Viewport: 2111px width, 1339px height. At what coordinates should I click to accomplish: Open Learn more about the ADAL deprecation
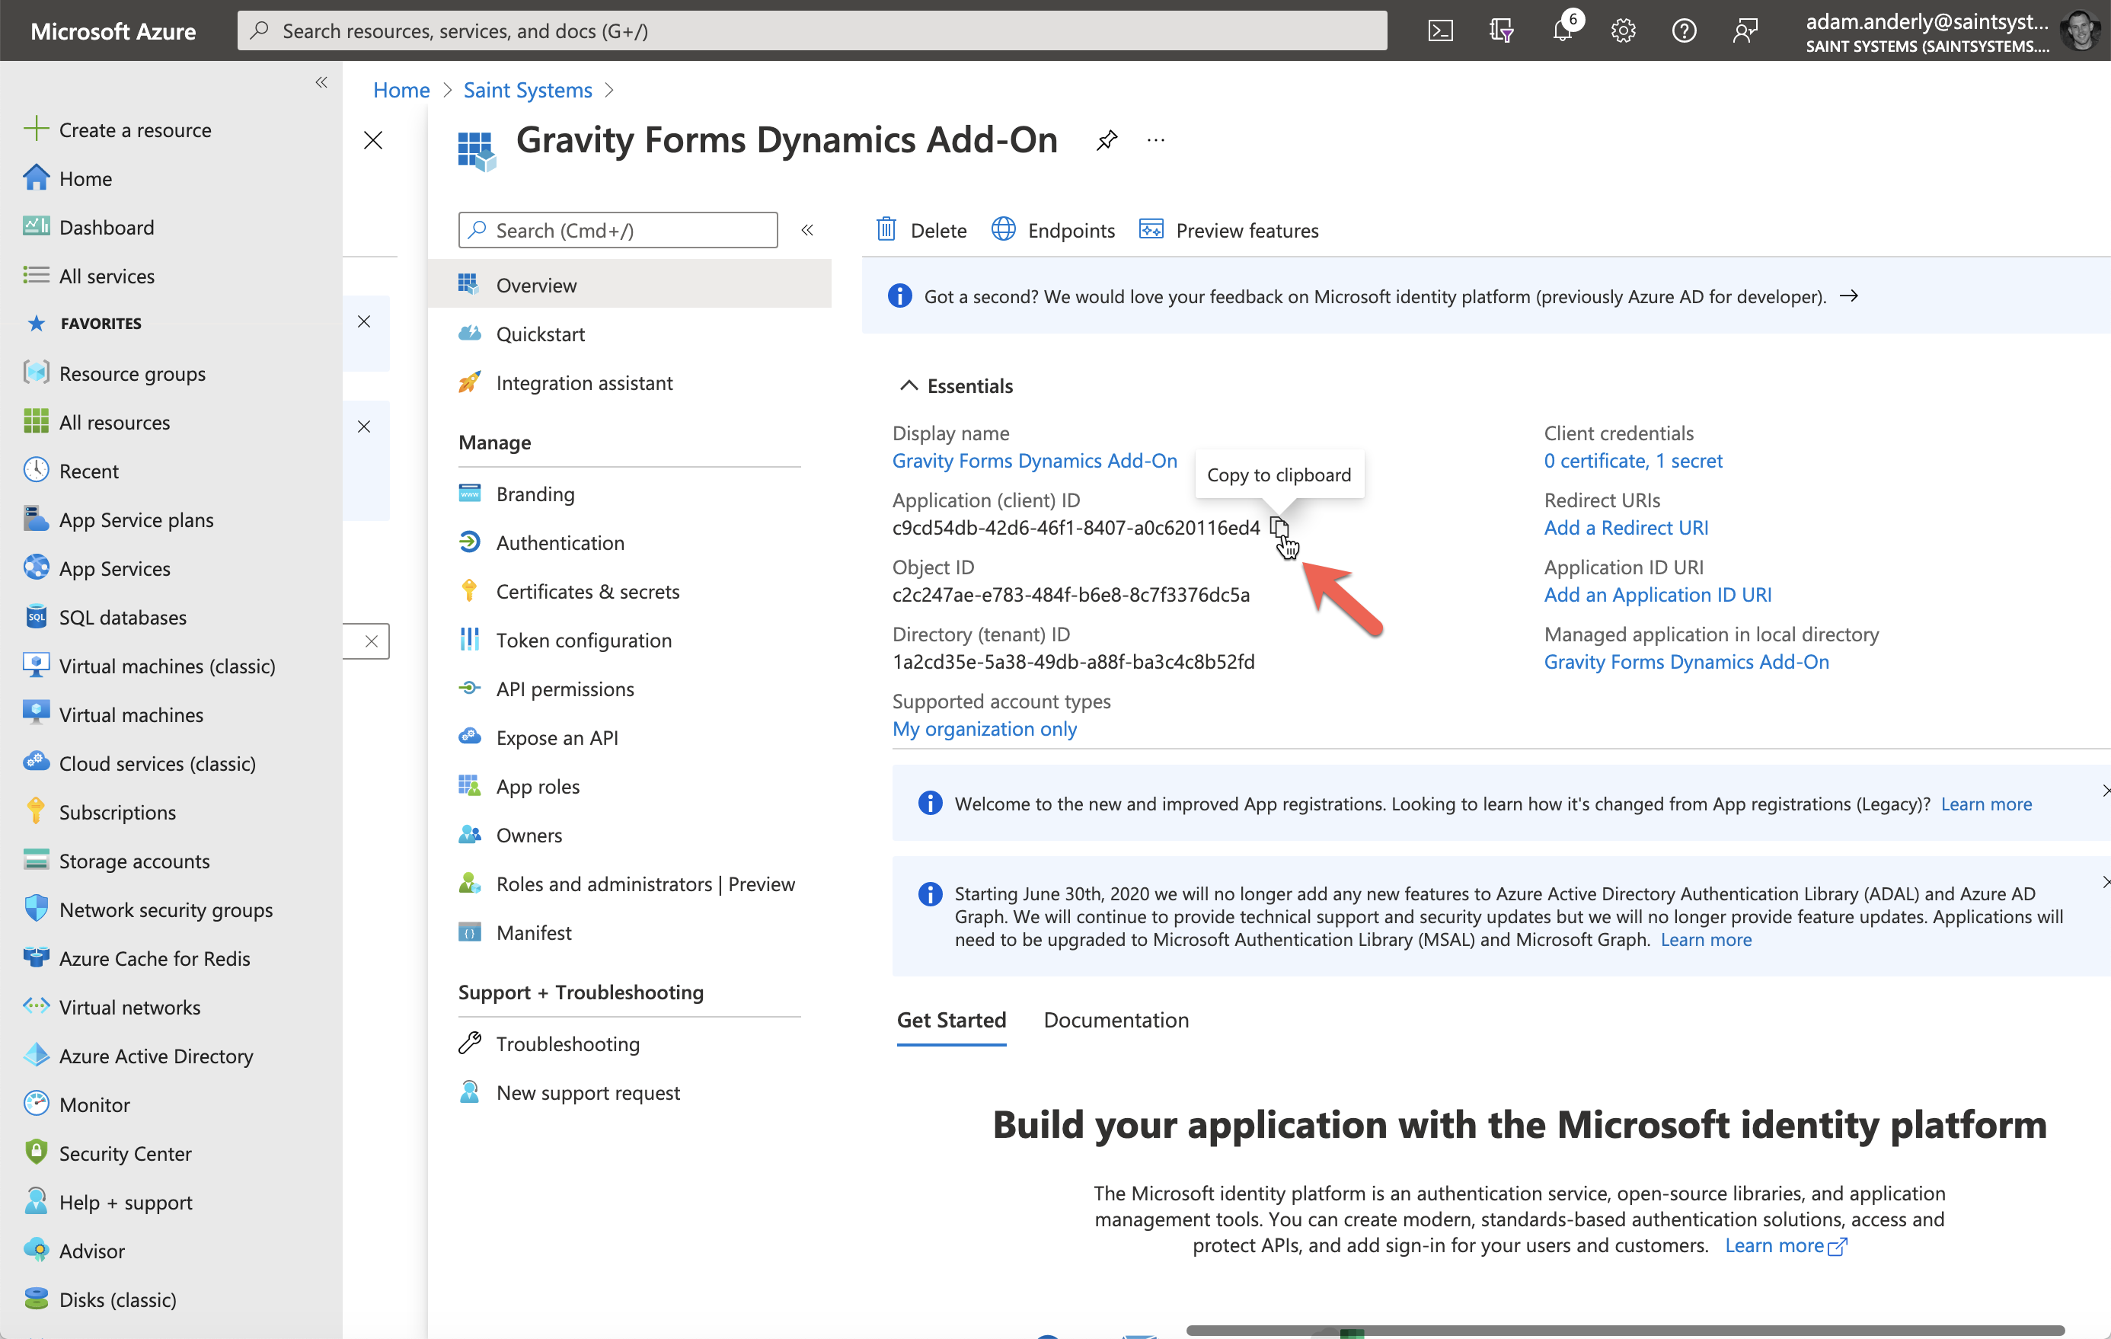pyautogui.click(x=1705, y=940)
